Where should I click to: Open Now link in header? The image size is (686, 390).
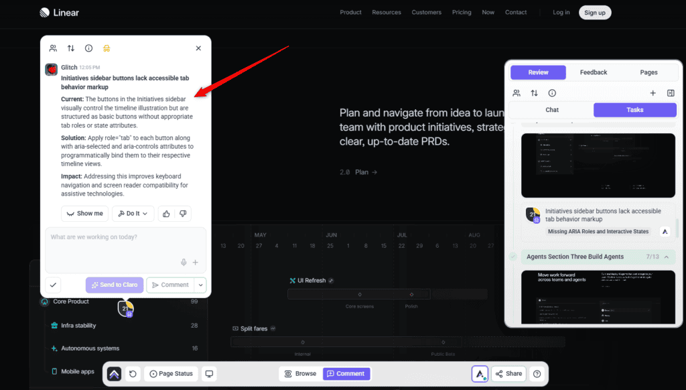[x=488, y=12]
